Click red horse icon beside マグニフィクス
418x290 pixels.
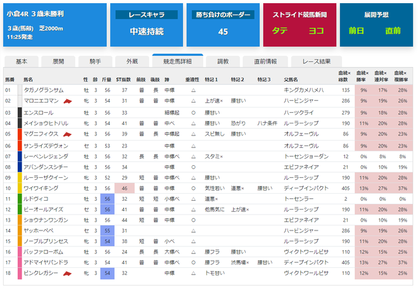click(x=67, y=134)
